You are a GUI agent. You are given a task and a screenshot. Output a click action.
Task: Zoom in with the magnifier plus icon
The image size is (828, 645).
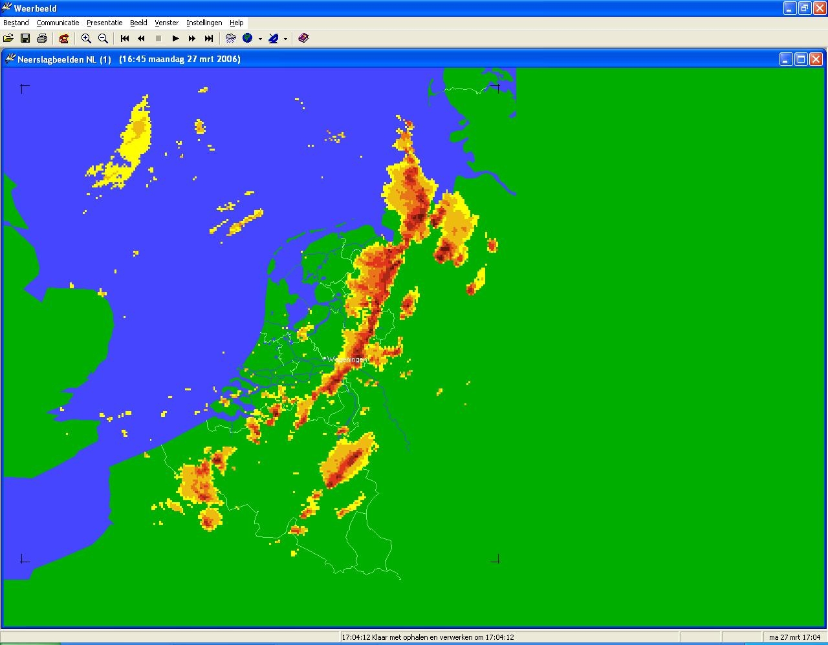[x=86, y=38]
